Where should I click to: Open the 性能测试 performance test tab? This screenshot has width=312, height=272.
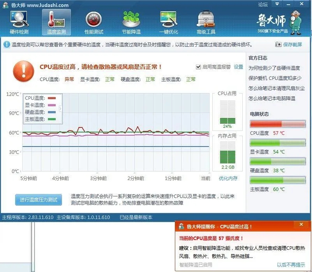coord(94,23)
